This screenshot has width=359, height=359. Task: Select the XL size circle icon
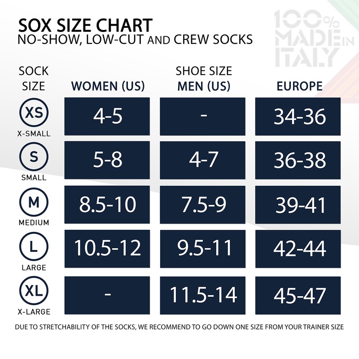(34, 292)
